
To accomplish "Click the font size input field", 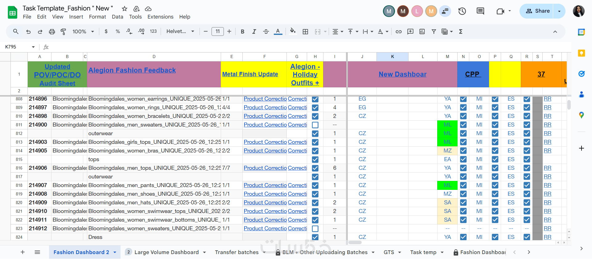I will (x=218, y=31).
